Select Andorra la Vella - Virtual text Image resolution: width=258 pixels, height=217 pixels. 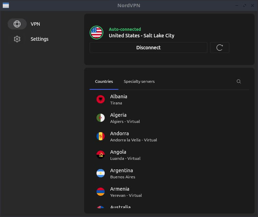133,140
